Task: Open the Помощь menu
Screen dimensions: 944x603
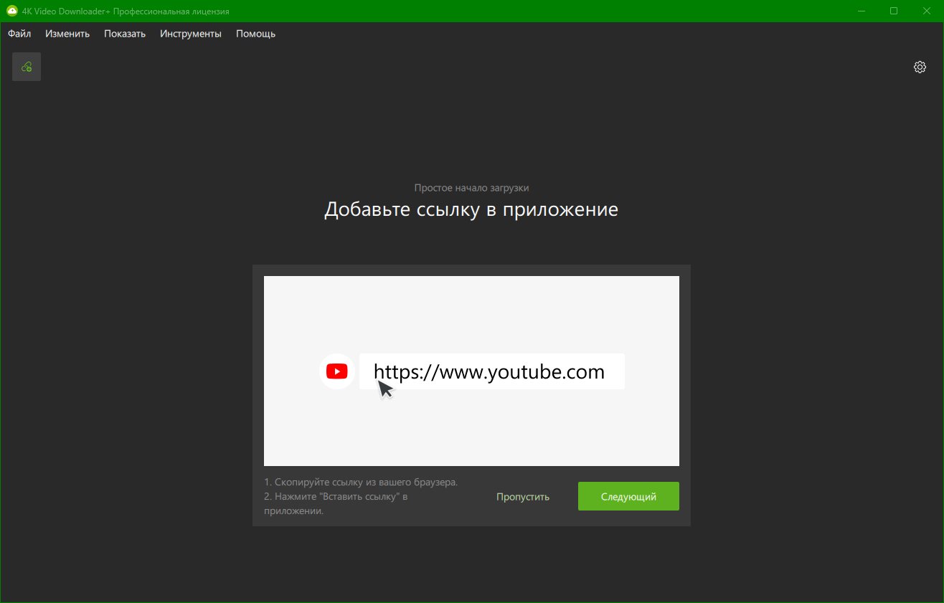Action: point(255,34)
